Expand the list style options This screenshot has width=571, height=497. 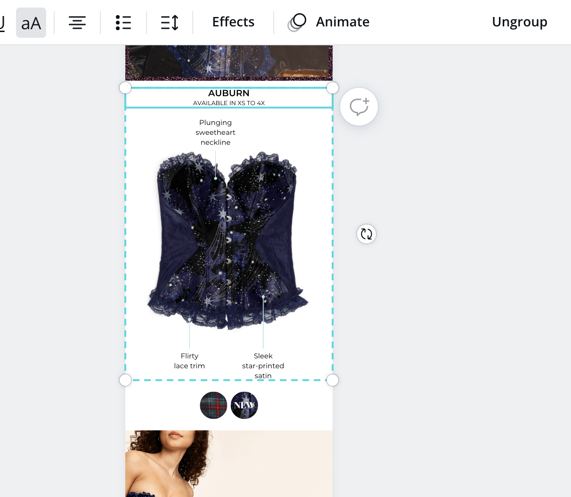[x=123, y=22]
